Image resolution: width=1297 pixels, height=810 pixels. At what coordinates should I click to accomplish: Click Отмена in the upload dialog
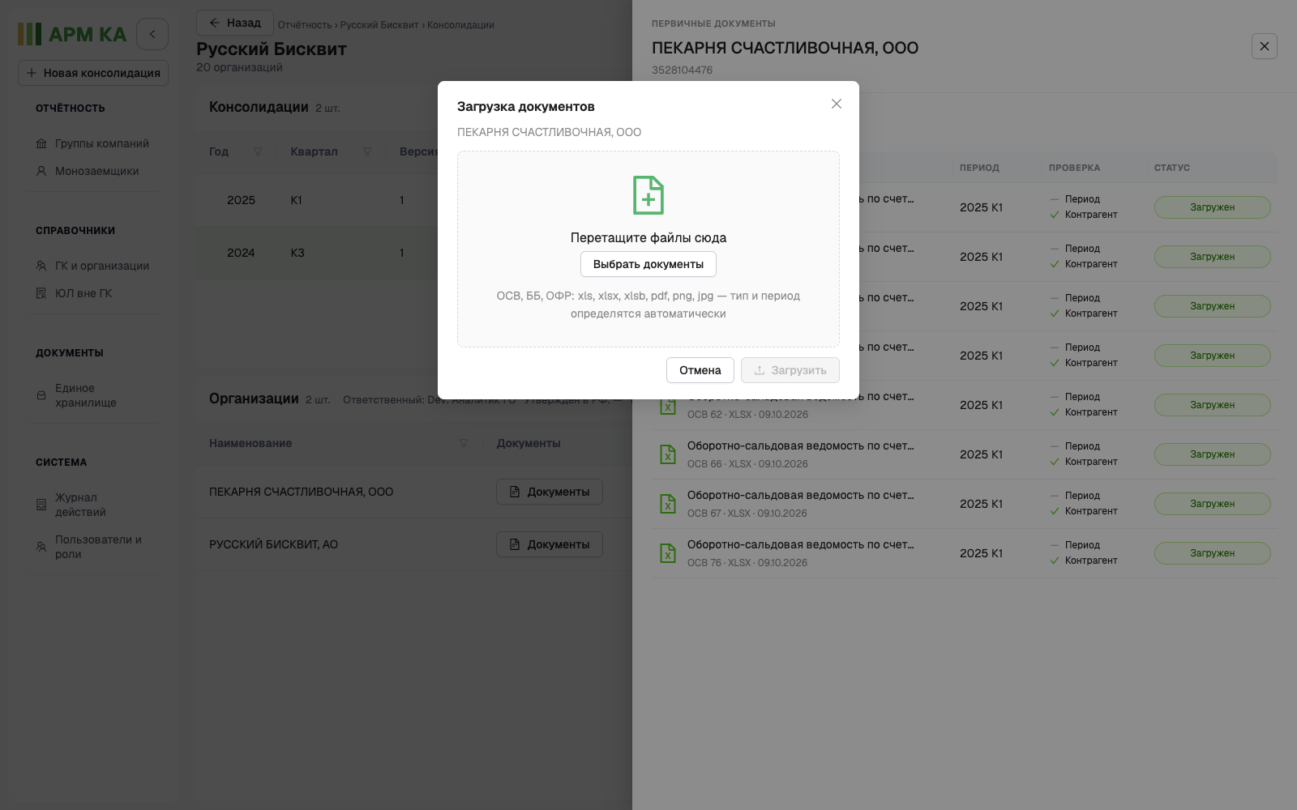pyautogui.click(x=700, y=370)
